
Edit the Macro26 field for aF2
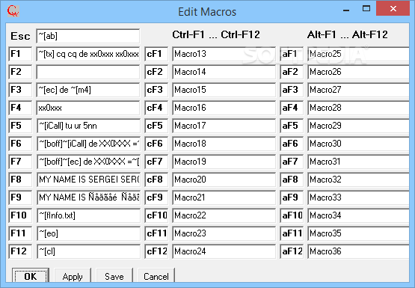(x=358, y=72)
